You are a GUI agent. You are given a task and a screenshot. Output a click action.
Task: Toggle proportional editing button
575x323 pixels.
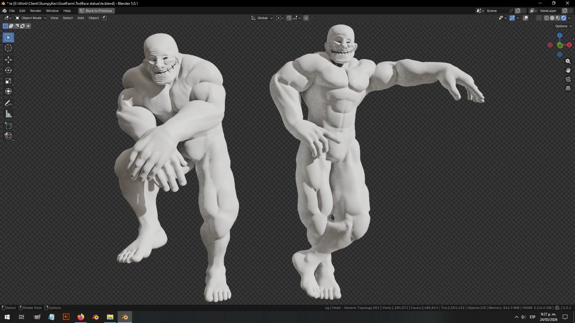(x=306, y=18)
